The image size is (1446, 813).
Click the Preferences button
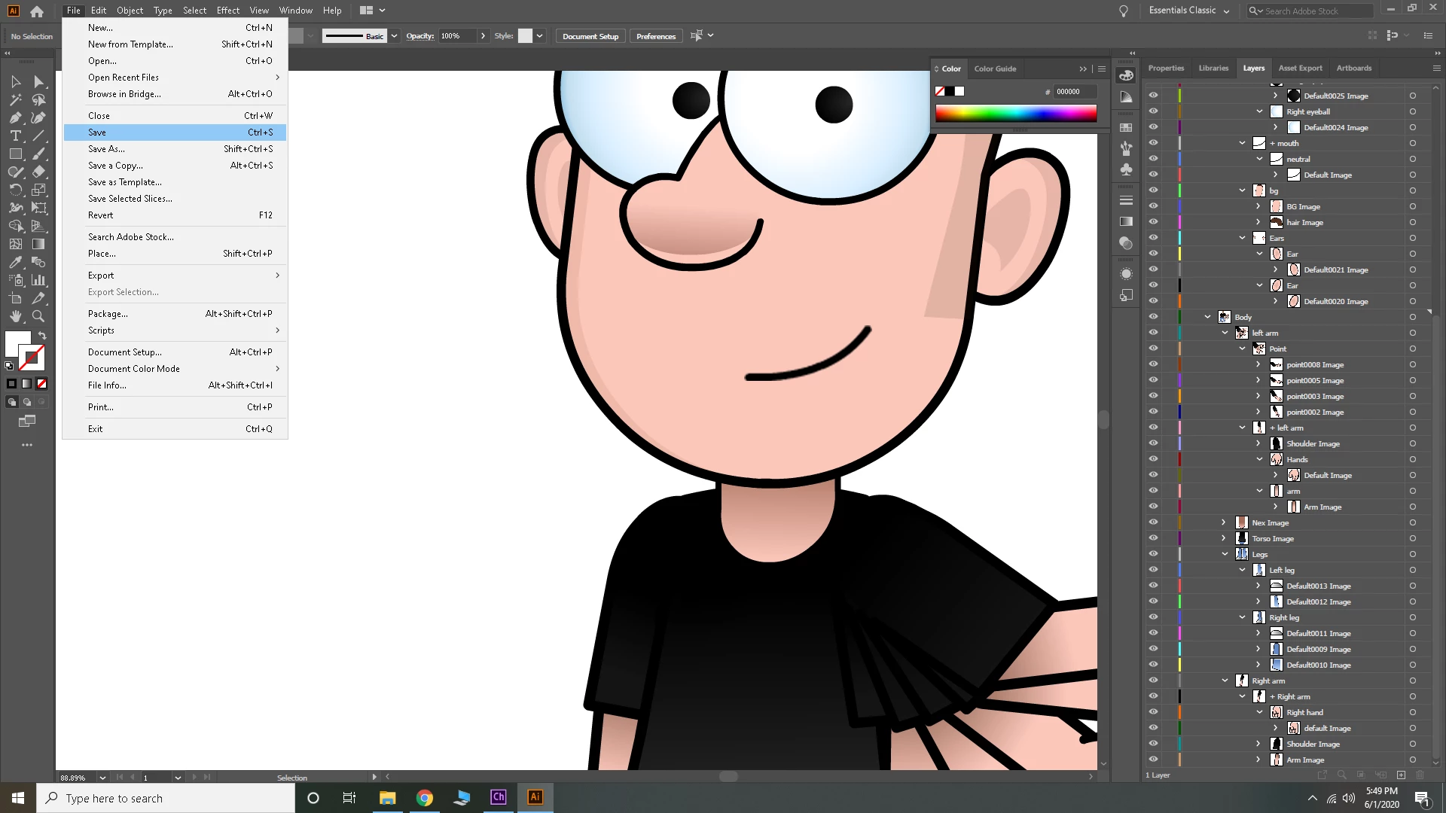655,36
